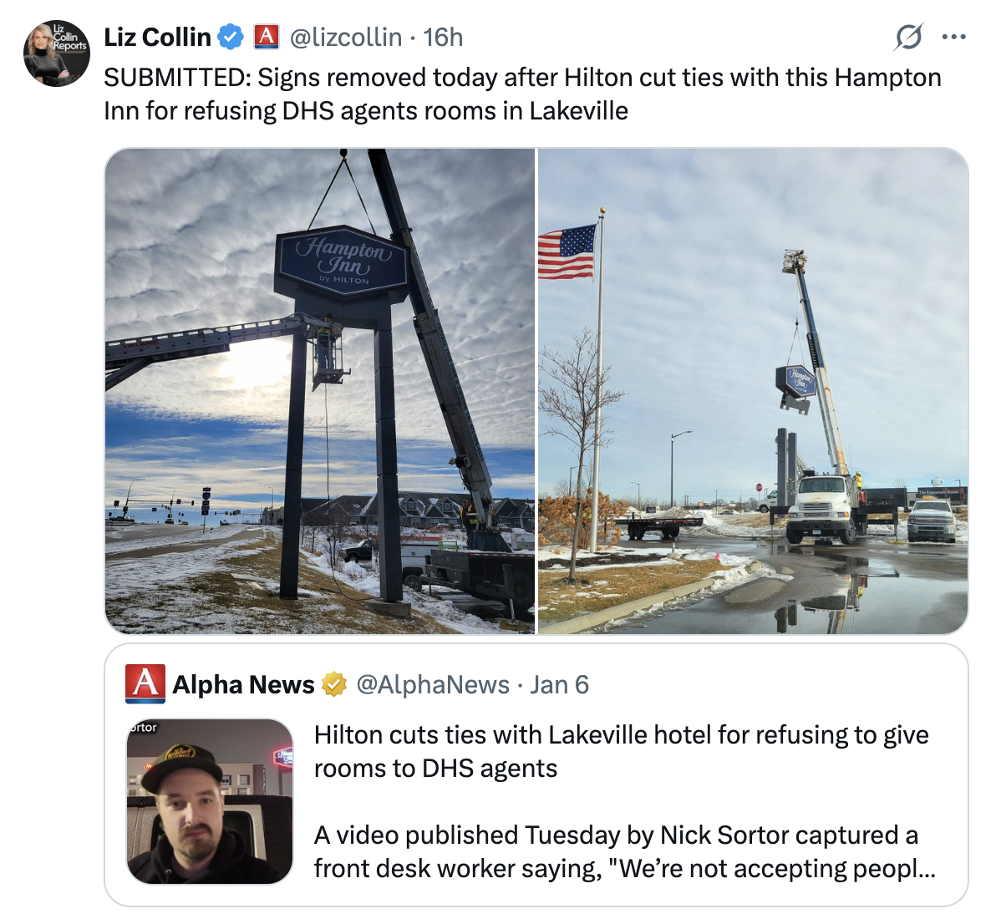Image resolution: width=991 pixels, height=924 pixels.
Task: Click the Grok explain-post icon
Action: point(908,37)
